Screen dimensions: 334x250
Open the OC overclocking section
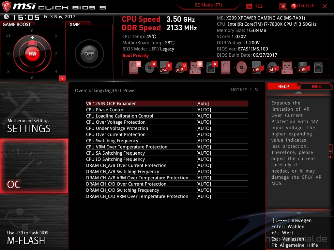coord(34,166)
